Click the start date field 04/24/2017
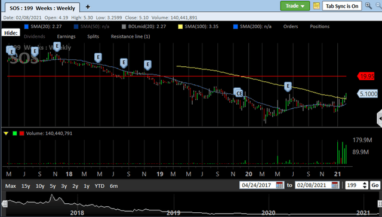 tap(257, 185)
